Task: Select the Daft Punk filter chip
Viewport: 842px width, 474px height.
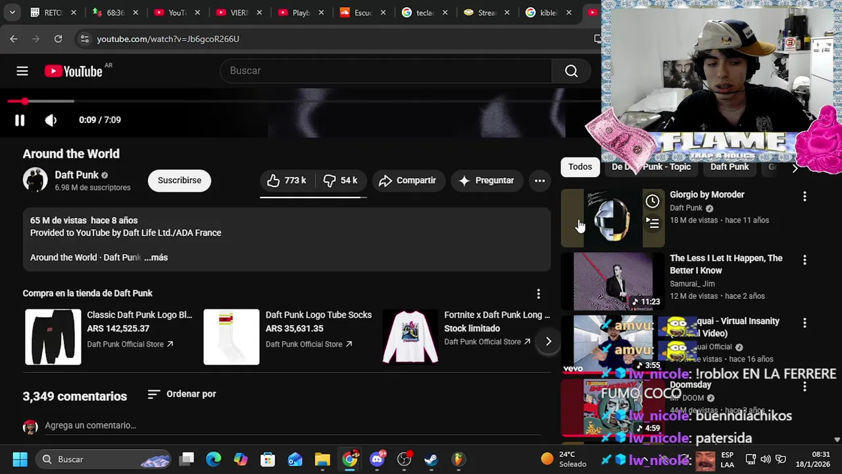Action: [x=730, y=167]
